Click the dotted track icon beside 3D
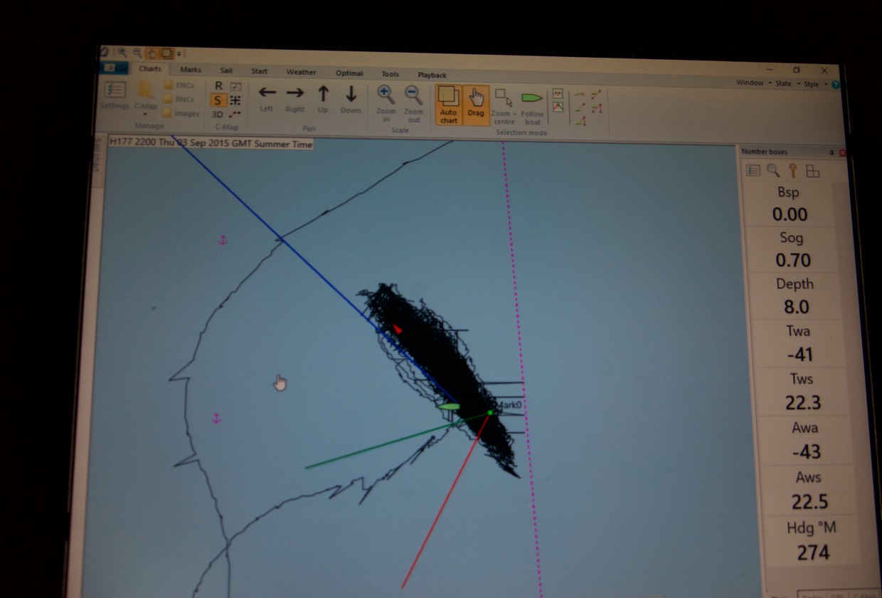Screen dimensions: 882x598 click(x=235, y=114)
